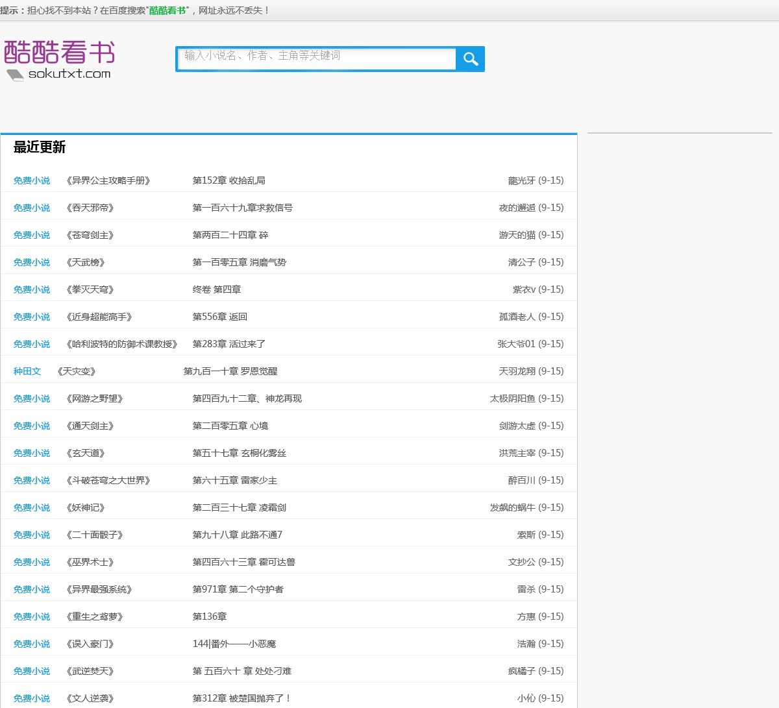Image resolution: width=779 pixels, height=708 pixels.
Task: Open chapter 第五十七章 玄桐化雾丝
Action: pyautogui.click(x=240, y=453)
